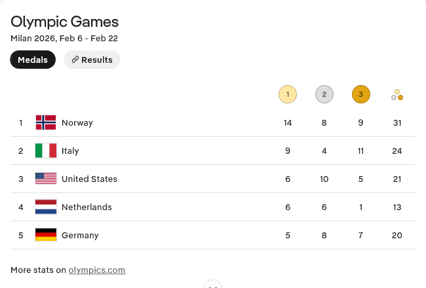The width and height of the screenshot is (426, 288).
Task: Click the Germany flag icon
Action: point(46,235)
